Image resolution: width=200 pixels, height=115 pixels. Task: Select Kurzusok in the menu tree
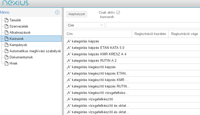(16, 39)
